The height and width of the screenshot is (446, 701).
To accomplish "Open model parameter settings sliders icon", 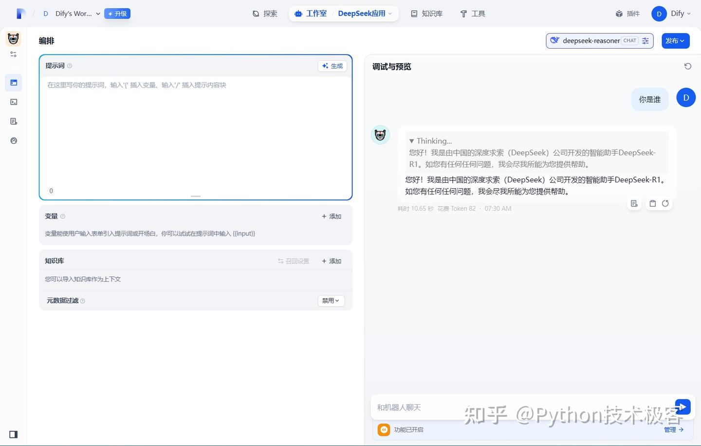I will 646,41.
